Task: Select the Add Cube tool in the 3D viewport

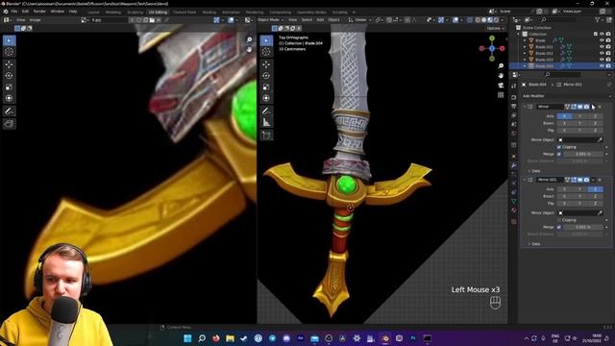Action: point(266,136)
